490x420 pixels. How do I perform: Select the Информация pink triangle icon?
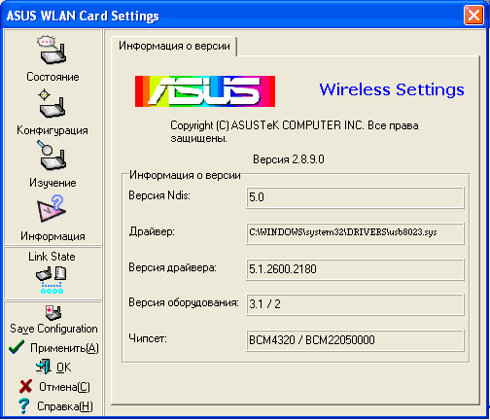click(x=52, y=208)
